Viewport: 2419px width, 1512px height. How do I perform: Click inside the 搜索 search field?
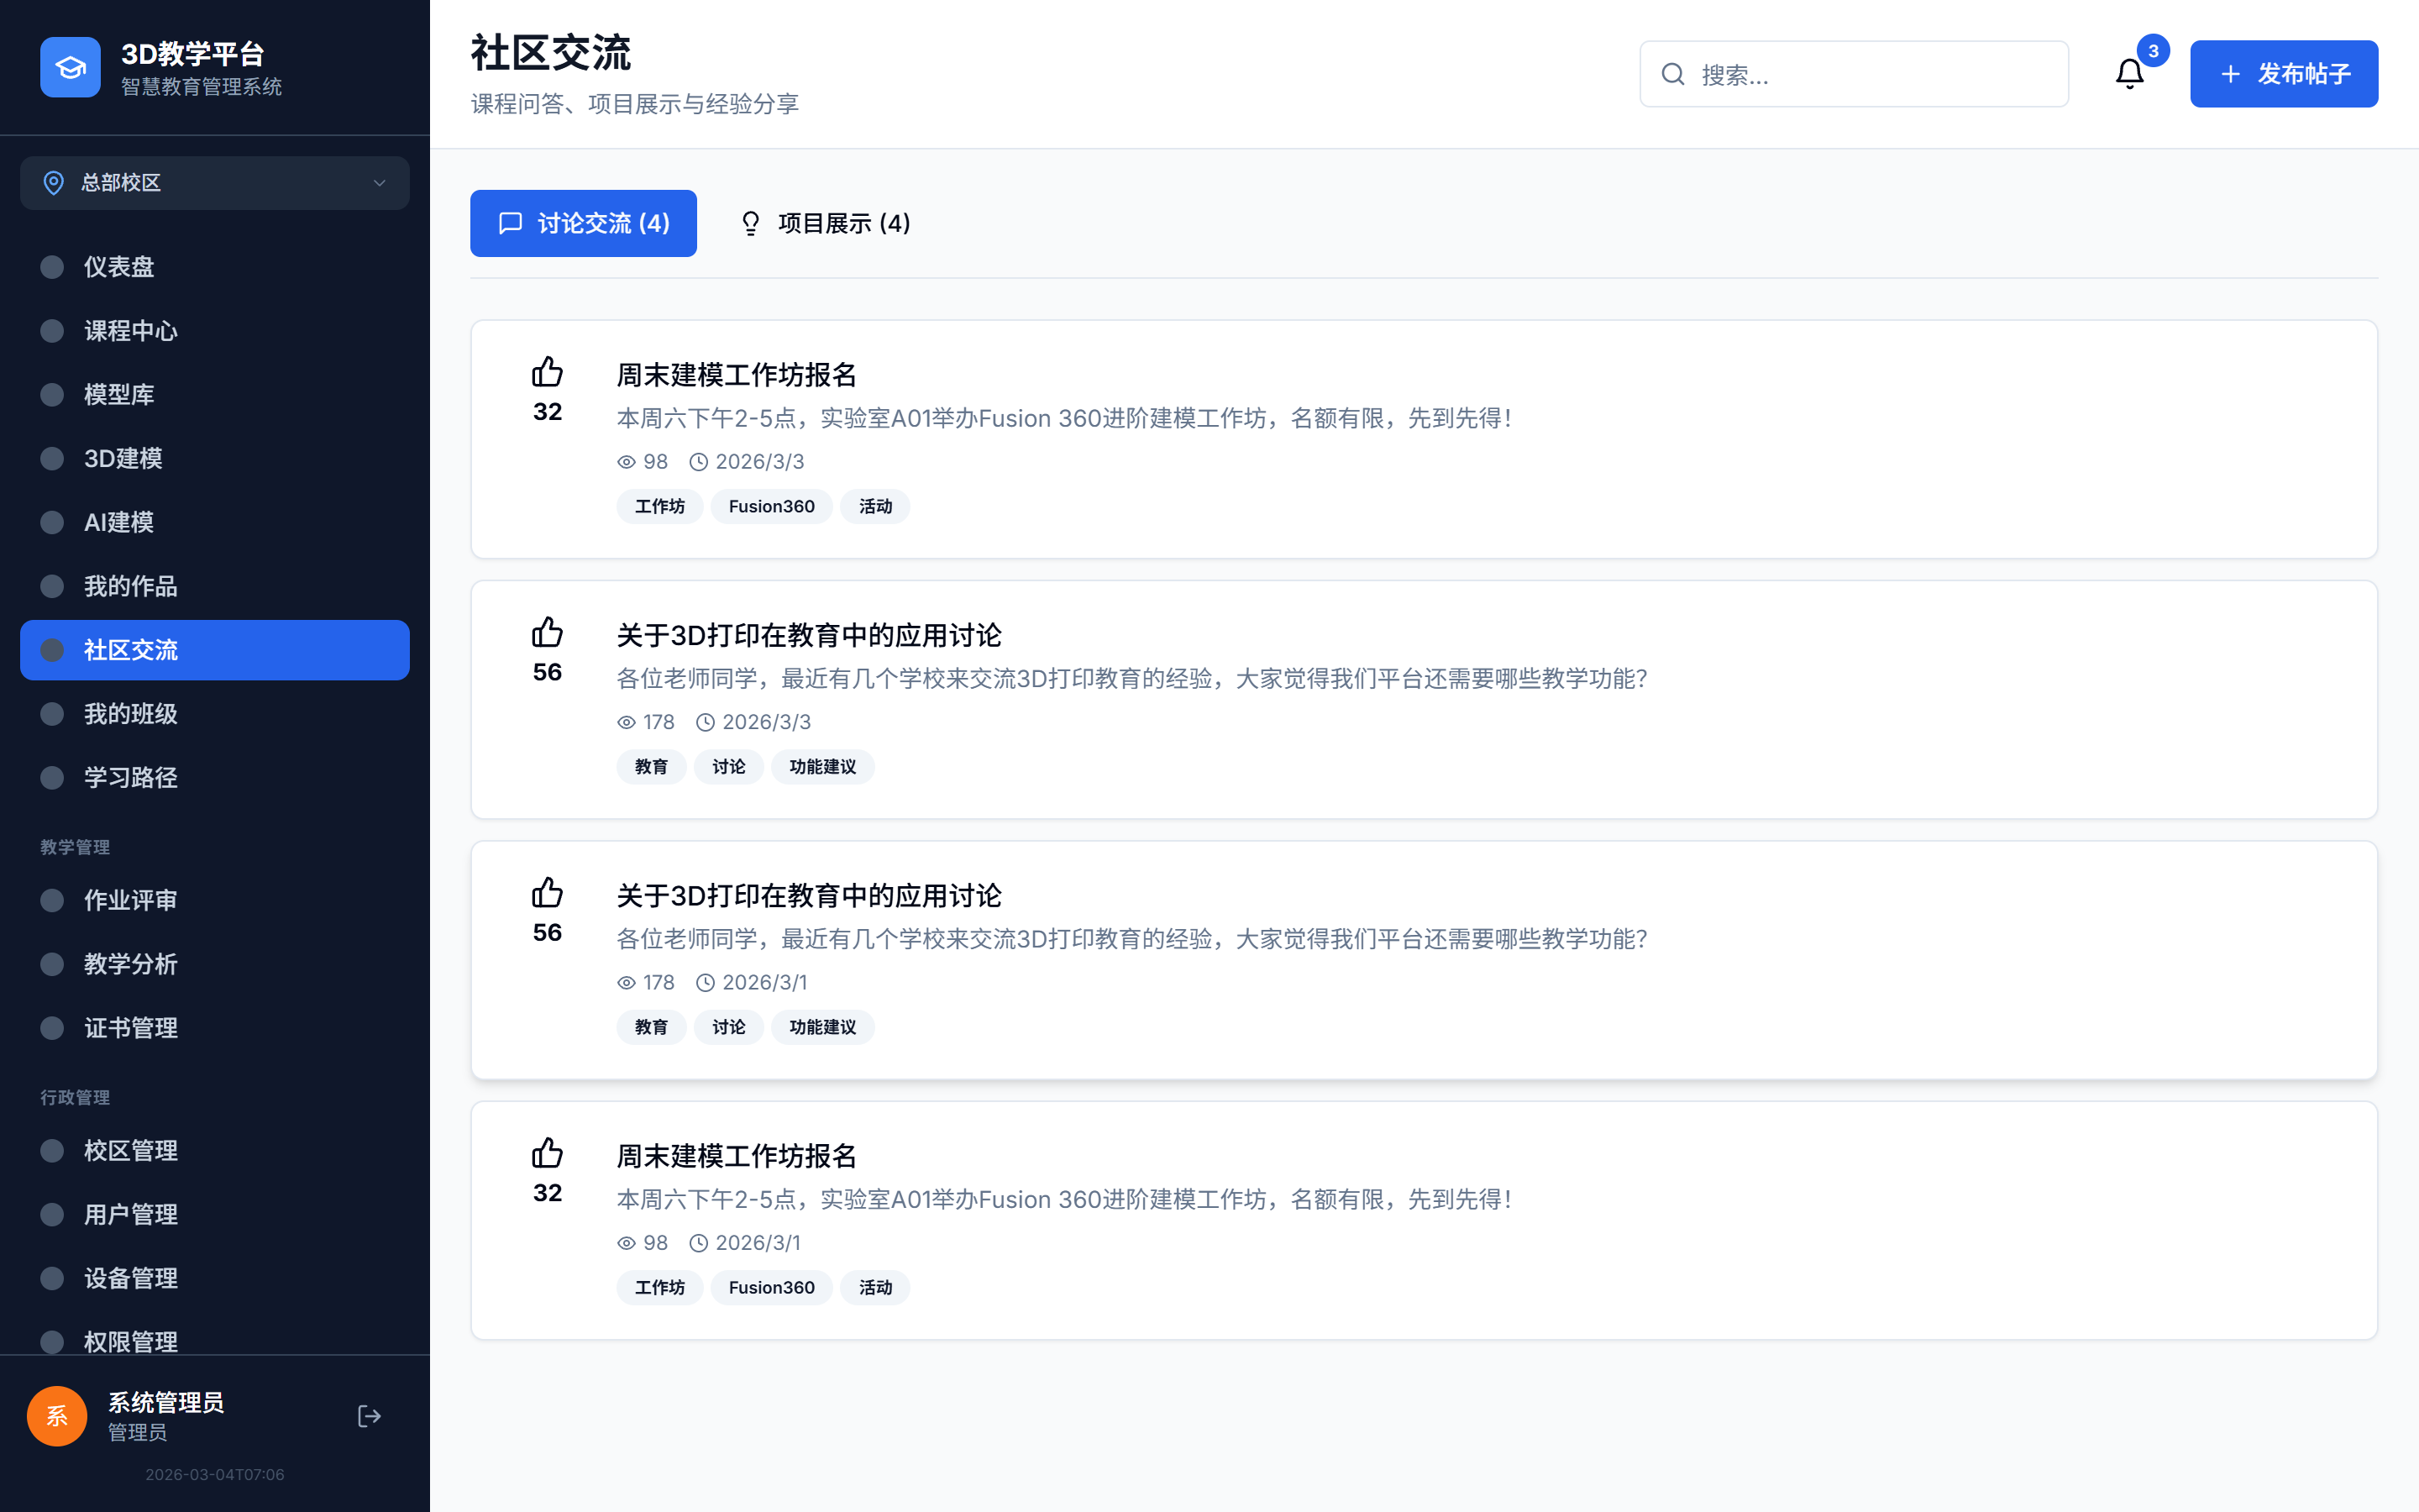click(1855, 73)
